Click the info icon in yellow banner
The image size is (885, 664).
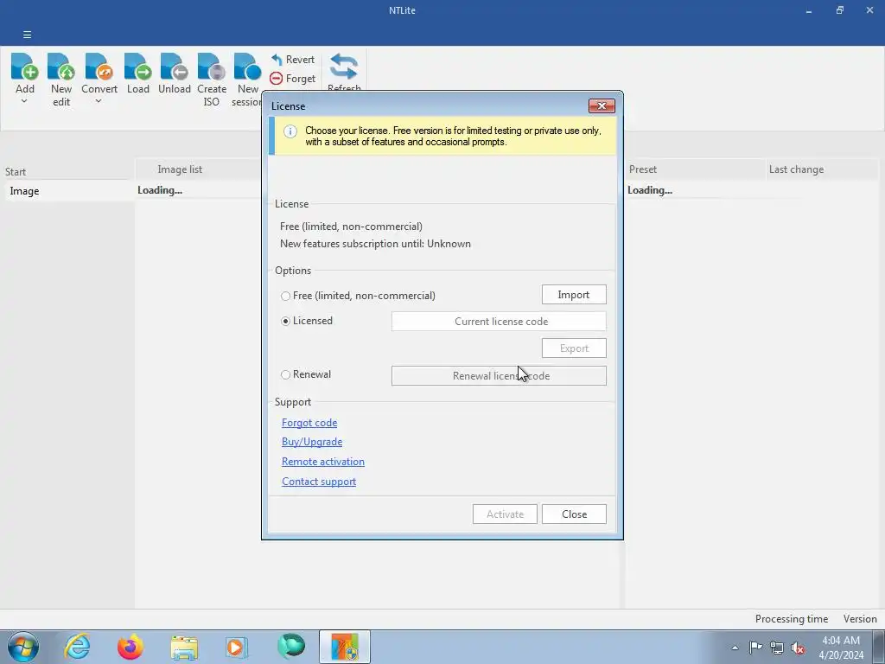tap(290, 131)
